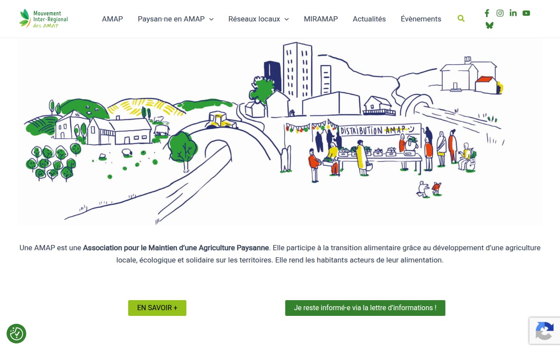The image size is (560, 350).
Task: Expand the Paysan·ne en AMAP submenu arrow
Action: pyautogui.click(x=211, y=19)
